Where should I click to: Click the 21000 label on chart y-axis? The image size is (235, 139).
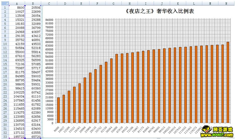(49, 97)
